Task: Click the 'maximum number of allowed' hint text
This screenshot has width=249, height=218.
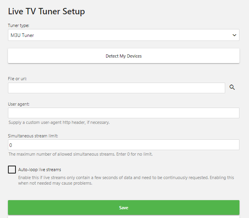Action: (81, 154)
